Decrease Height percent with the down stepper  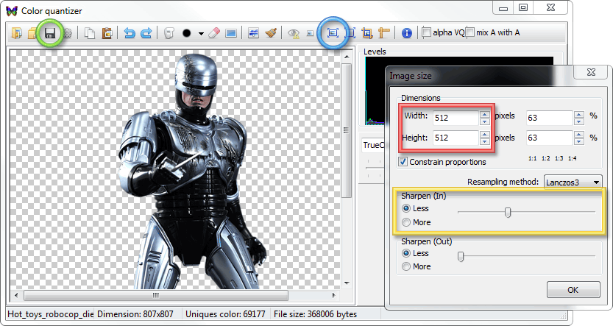579,141
